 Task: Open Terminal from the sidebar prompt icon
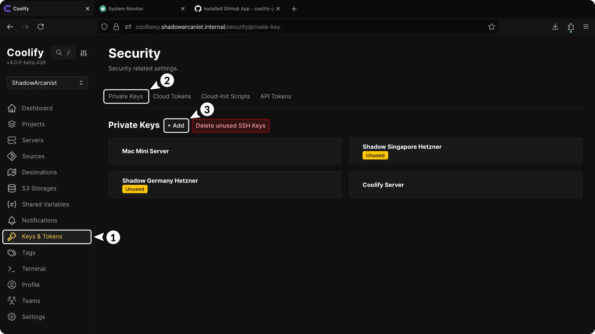click(x=12, y=269)
